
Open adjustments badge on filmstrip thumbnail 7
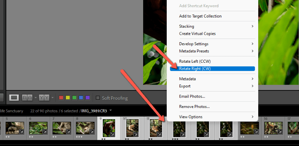coord(68,131)
